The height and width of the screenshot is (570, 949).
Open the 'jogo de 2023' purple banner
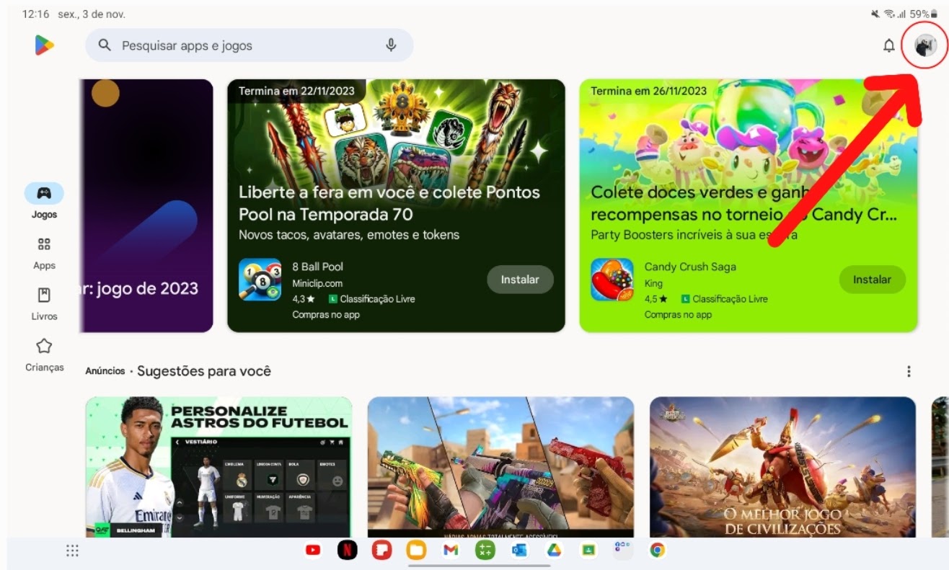coord(146,205)
